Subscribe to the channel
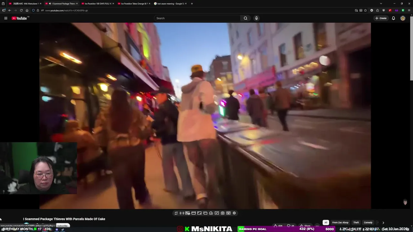 [62, 226]
